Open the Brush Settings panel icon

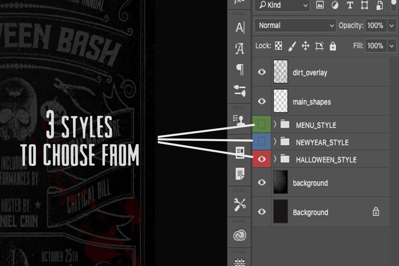pos(240,91)
